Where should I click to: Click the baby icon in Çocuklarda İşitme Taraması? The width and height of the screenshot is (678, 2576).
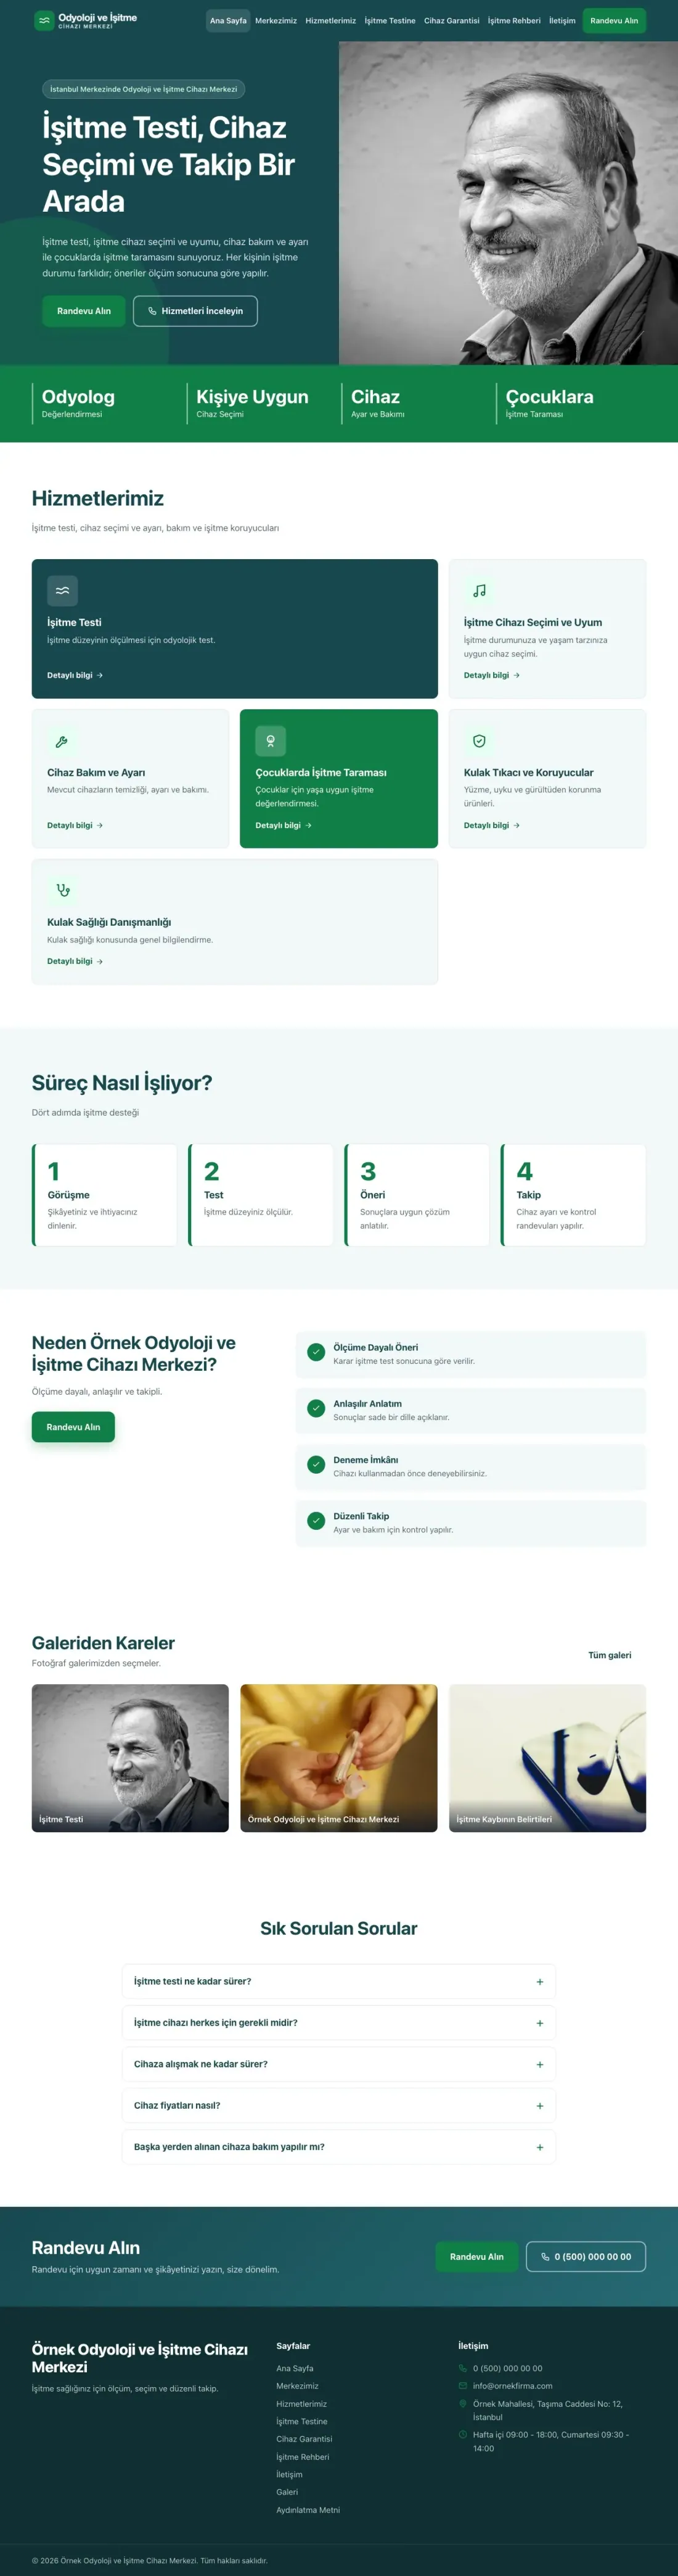(271, 741)
